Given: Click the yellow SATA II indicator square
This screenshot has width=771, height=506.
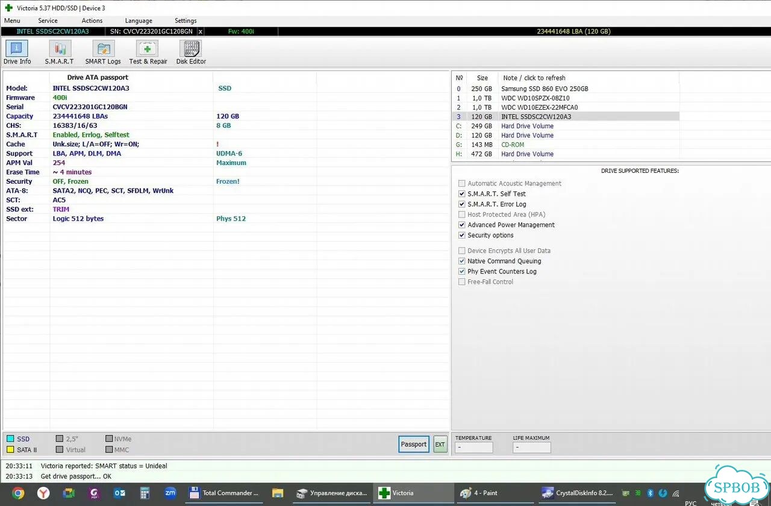Looking at the screenshot, I should point(10,449).
